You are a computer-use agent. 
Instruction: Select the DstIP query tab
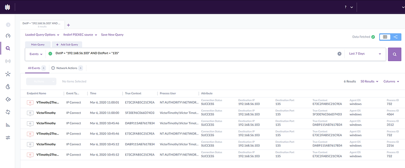coord(42,24)
